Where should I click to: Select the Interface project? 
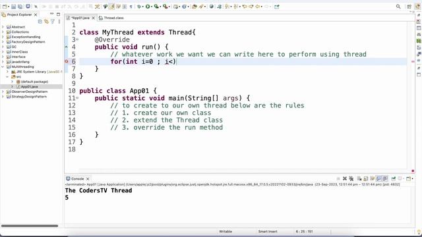tap(18, 57)
